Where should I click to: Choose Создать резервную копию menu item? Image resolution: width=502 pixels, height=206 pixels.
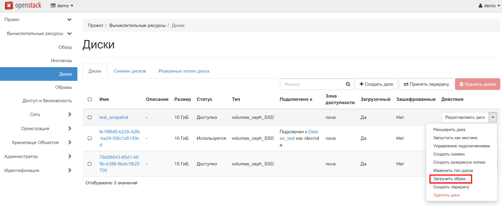click(x=459, y=162)
